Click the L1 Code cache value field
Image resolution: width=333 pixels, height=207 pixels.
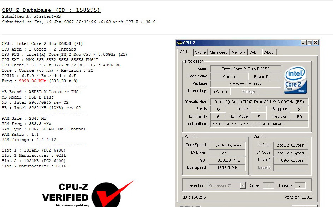click(x=290, y=153)
